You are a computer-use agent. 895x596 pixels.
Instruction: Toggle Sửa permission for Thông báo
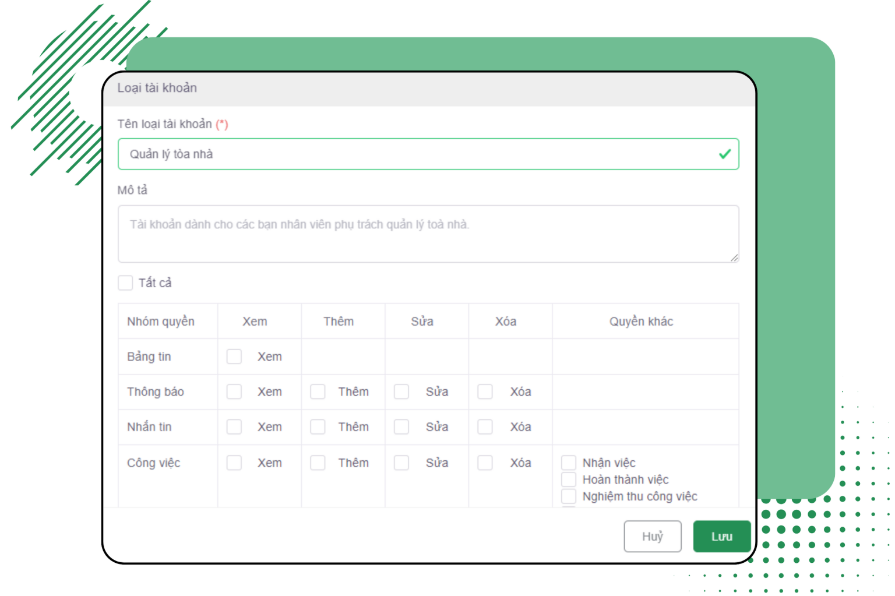point(401,392)
